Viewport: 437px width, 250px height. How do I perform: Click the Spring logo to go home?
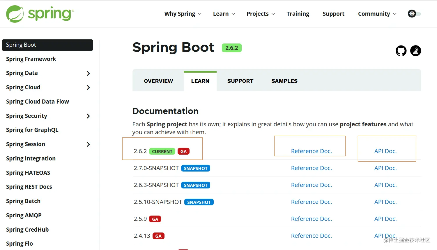(x=40, y=14)
